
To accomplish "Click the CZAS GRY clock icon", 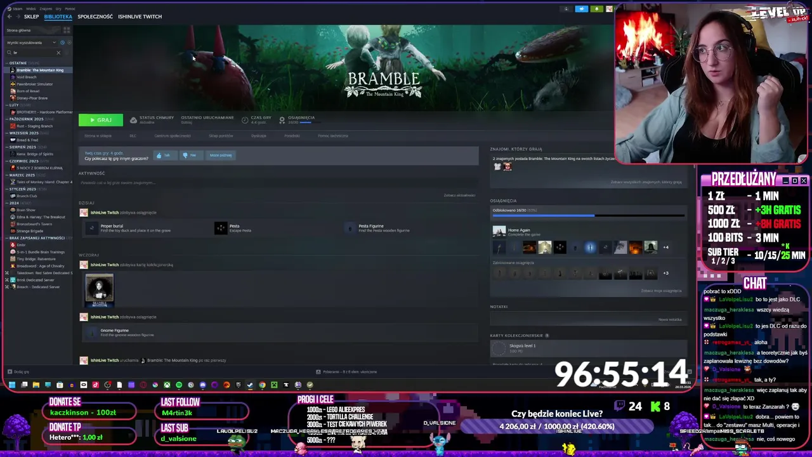I will point(246,119).
